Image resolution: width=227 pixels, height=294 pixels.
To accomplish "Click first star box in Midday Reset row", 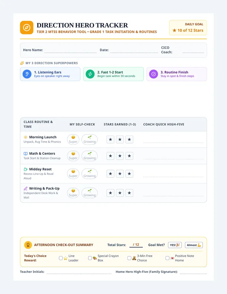I will coord(110,173).
